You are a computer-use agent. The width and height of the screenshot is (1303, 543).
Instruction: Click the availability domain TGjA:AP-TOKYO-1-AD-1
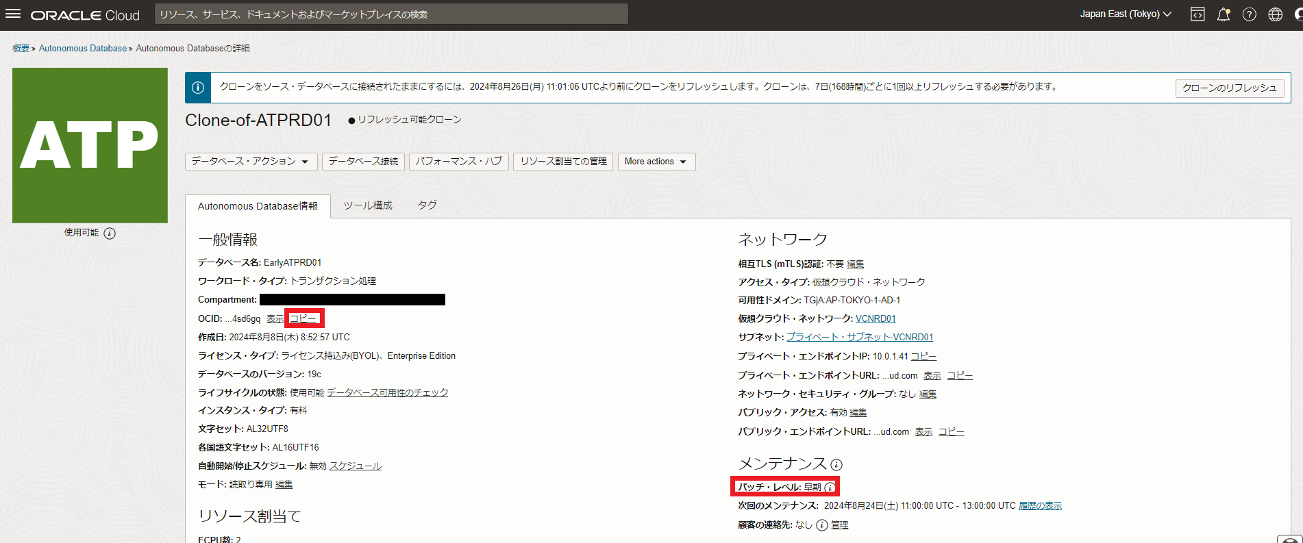(x=852, y=301)
